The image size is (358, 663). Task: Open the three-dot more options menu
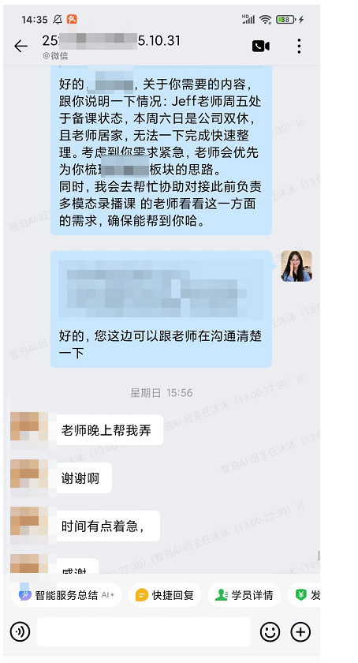pos(299,46)
